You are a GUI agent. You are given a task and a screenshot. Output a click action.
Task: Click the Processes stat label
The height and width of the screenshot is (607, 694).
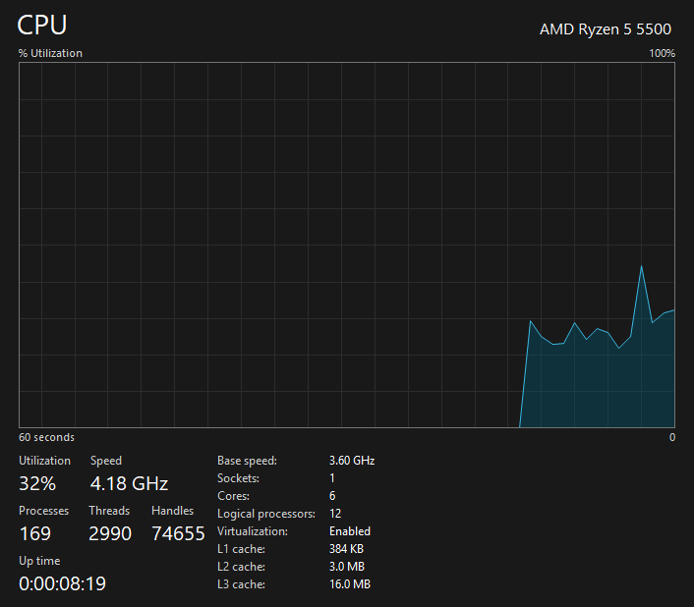[44, 511]
